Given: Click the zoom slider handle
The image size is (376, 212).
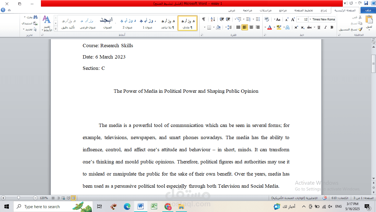Looking at the screenshot, I should (x=19, y=198).
